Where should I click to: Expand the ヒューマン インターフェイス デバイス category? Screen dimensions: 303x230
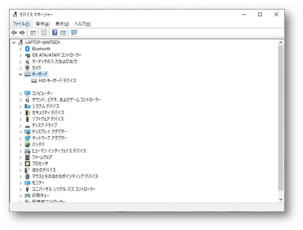point(20,151)
